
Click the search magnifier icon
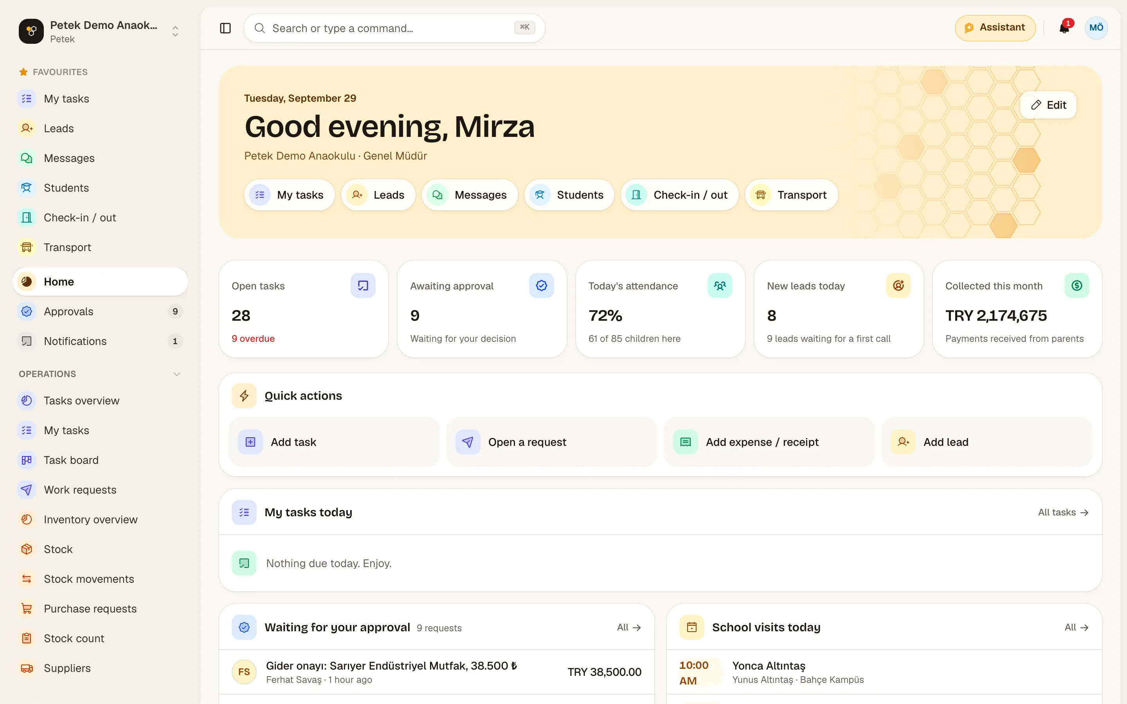pos(260,29)
